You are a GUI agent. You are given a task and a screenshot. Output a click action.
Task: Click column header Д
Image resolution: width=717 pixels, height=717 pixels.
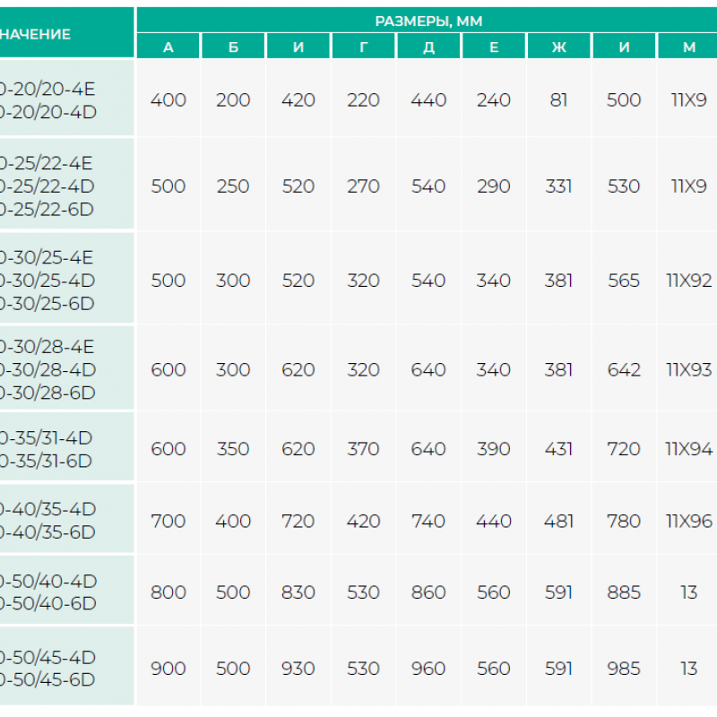[428, 47]
